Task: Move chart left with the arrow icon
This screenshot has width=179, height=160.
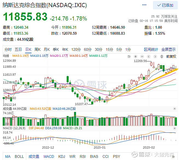Action: 148,57
